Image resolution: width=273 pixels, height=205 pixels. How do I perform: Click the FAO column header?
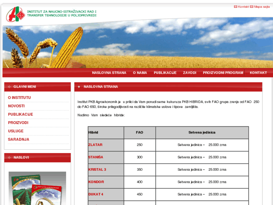[140, 133]
